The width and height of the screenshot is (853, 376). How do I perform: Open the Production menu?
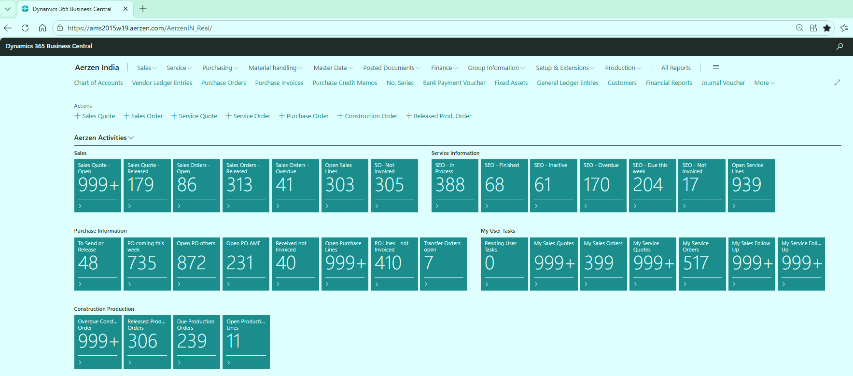(x=623, y=68)
